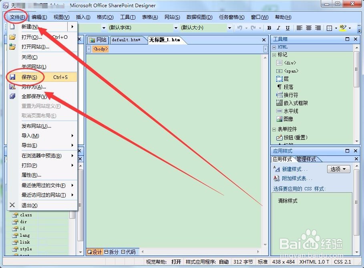
Task: Insert a 水平线 horizontal rule
Action: click(287, 111)
